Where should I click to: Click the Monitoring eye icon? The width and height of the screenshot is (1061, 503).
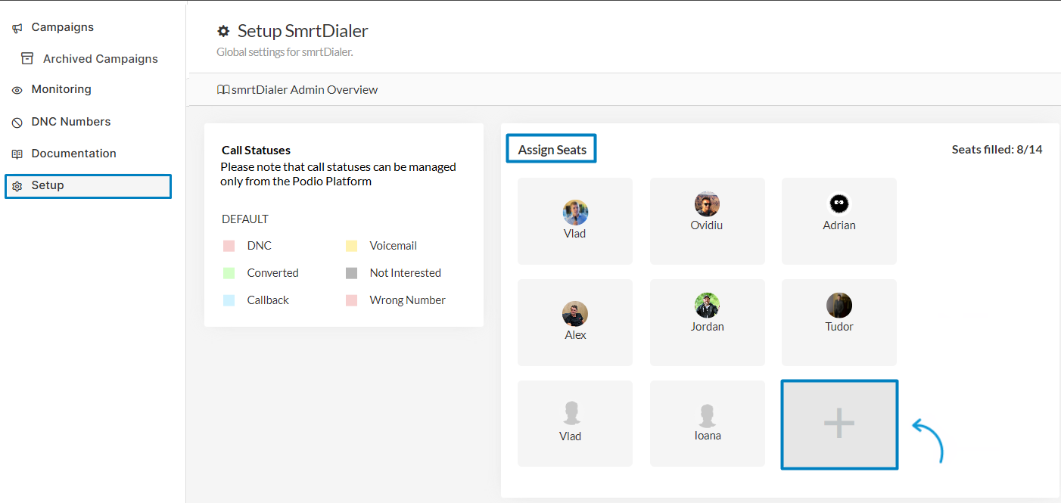(17, 90)
